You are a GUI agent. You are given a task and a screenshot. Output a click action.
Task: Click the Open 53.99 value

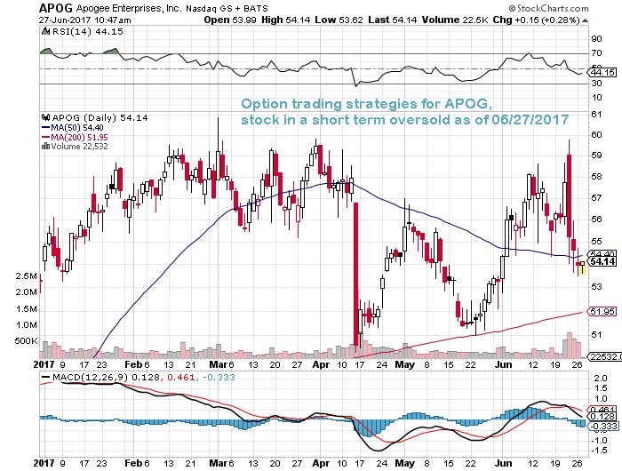[x=230, y=20]
